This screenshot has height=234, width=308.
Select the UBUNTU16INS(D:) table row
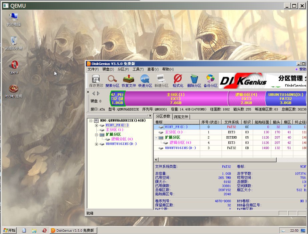[x=230, y=148]
